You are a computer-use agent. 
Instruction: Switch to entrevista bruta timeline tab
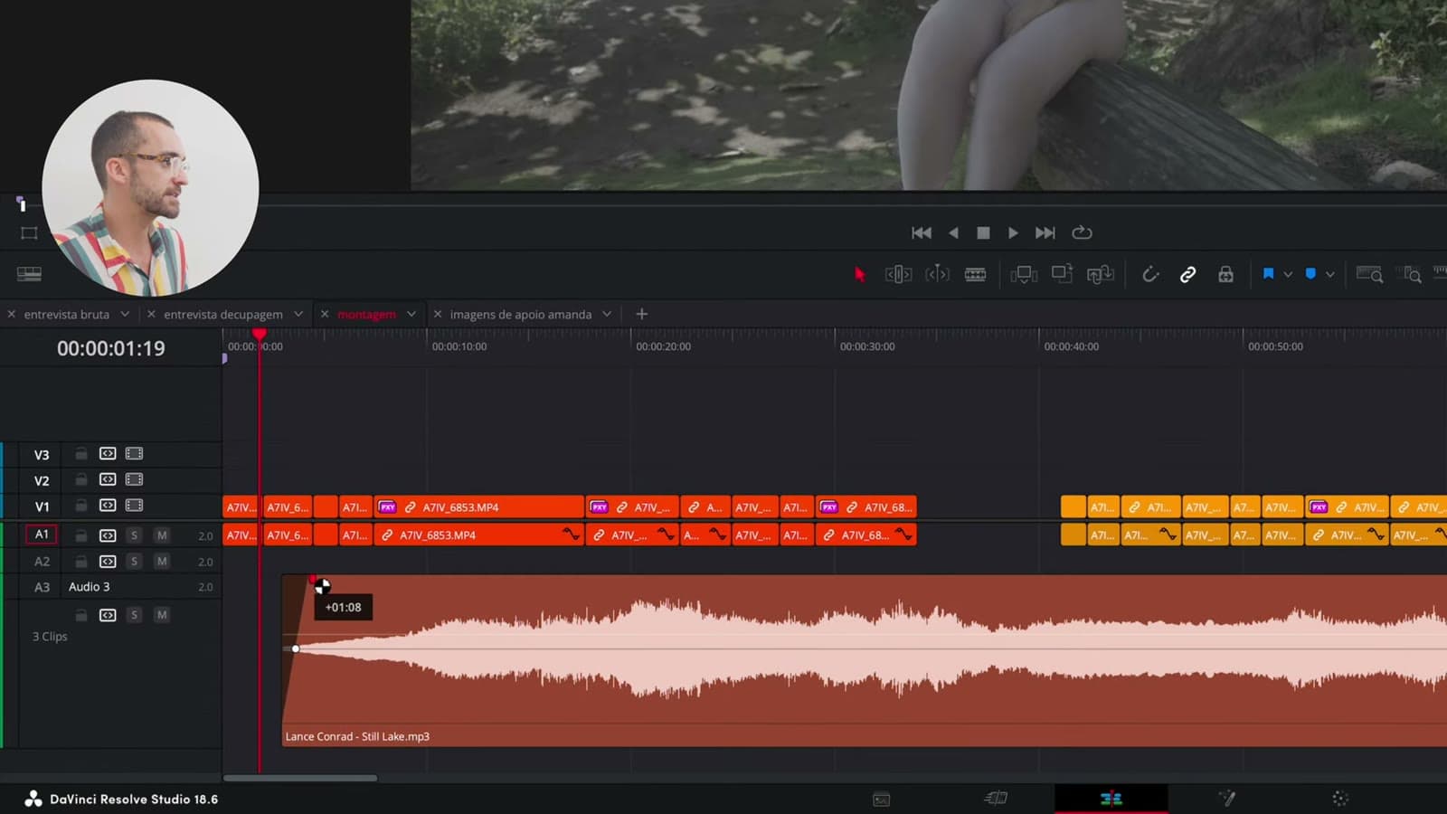coord(67,315)
